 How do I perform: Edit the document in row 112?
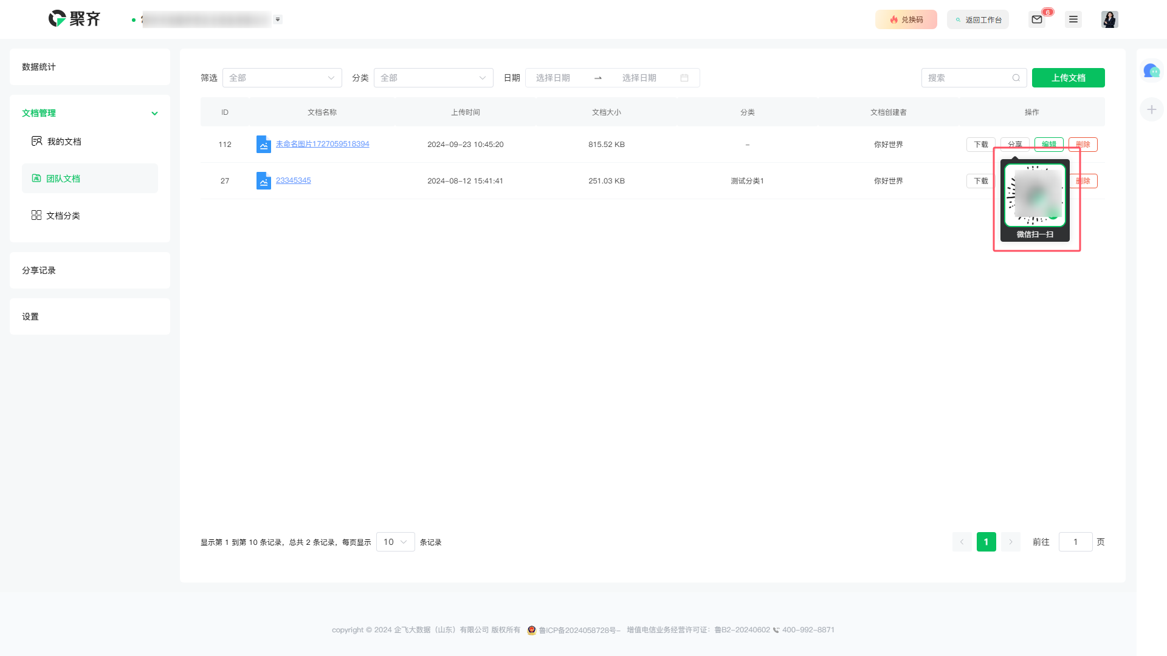tap(1048, 145)
